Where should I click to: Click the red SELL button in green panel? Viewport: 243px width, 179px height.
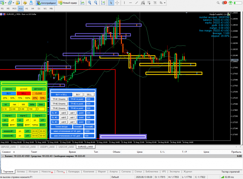24,93
